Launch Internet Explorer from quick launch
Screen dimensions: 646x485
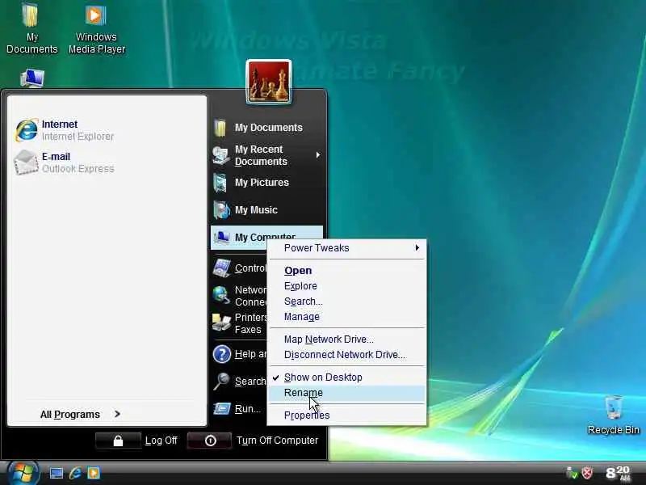(x=75, y=473)
